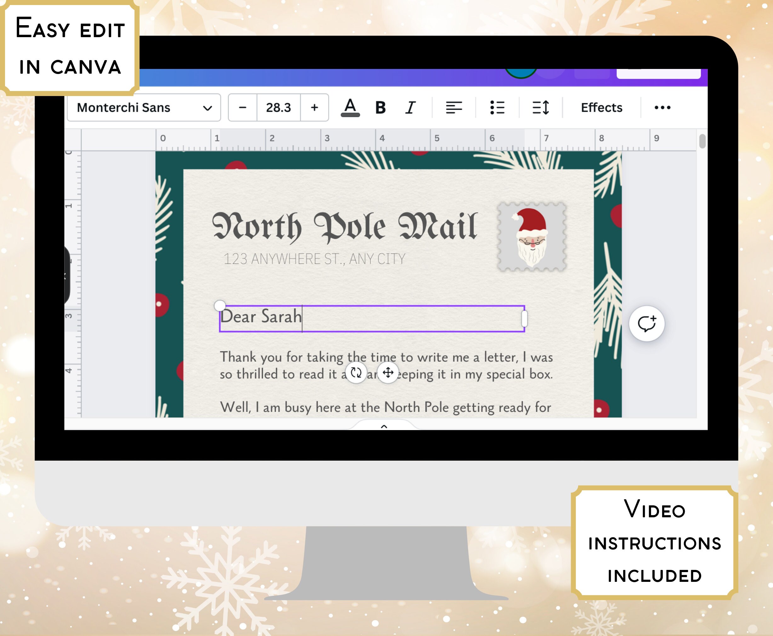Click inside the font size value field

coord(278,107)
